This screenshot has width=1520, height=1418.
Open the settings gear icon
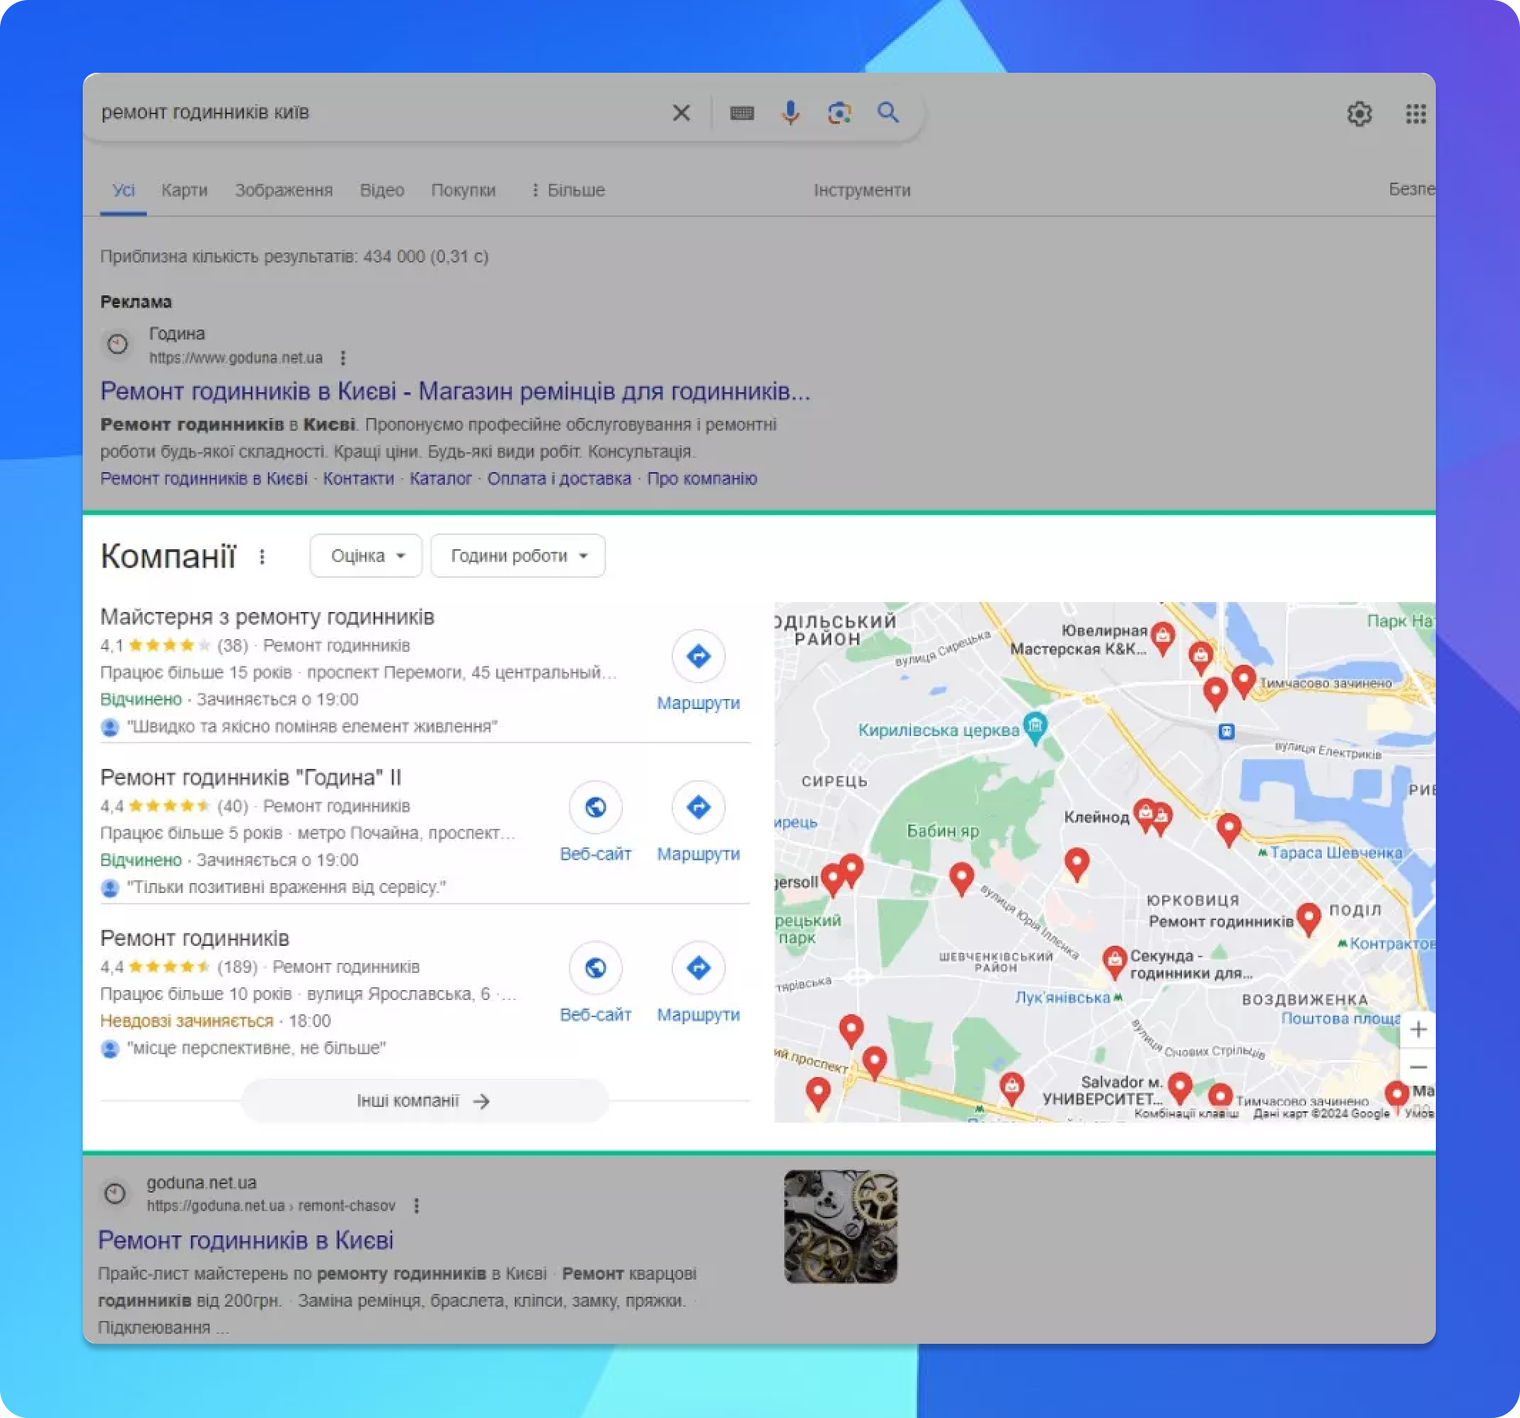point(1359,114)
